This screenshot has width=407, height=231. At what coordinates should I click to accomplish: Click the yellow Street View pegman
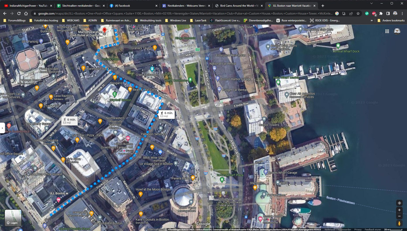pos(399,223)
